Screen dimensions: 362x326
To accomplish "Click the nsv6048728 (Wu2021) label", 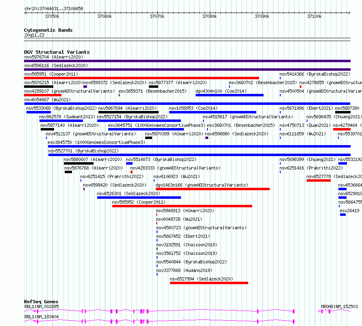I will 179,219.
